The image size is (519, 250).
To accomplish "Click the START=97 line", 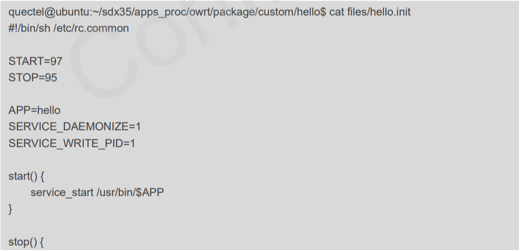I will coord(35,61).
